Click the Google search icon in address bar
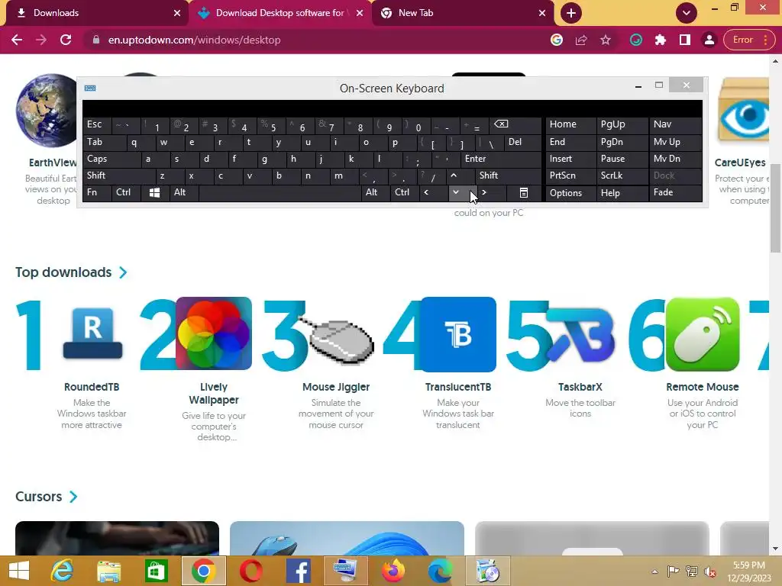782x586 pixels. pos(557,40)
